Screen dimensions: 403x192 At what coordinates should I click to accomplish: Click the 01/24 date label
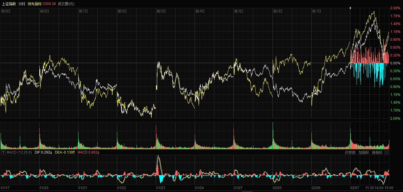[199, 188]
